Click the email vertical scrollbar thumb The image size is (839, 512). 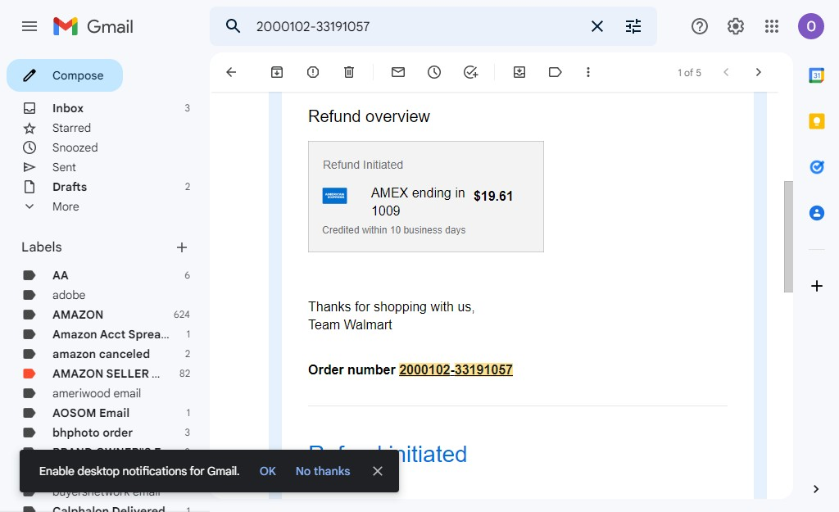tap(788, 237)
